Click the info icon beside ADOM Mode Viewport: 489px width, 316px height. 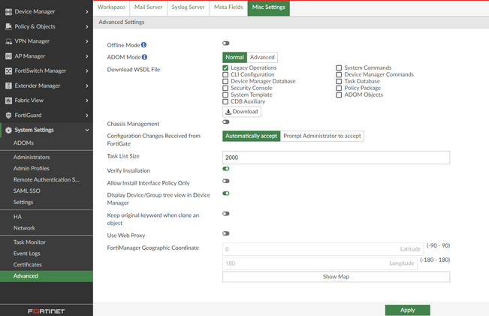pyautogui.click(x=144, y=57)
